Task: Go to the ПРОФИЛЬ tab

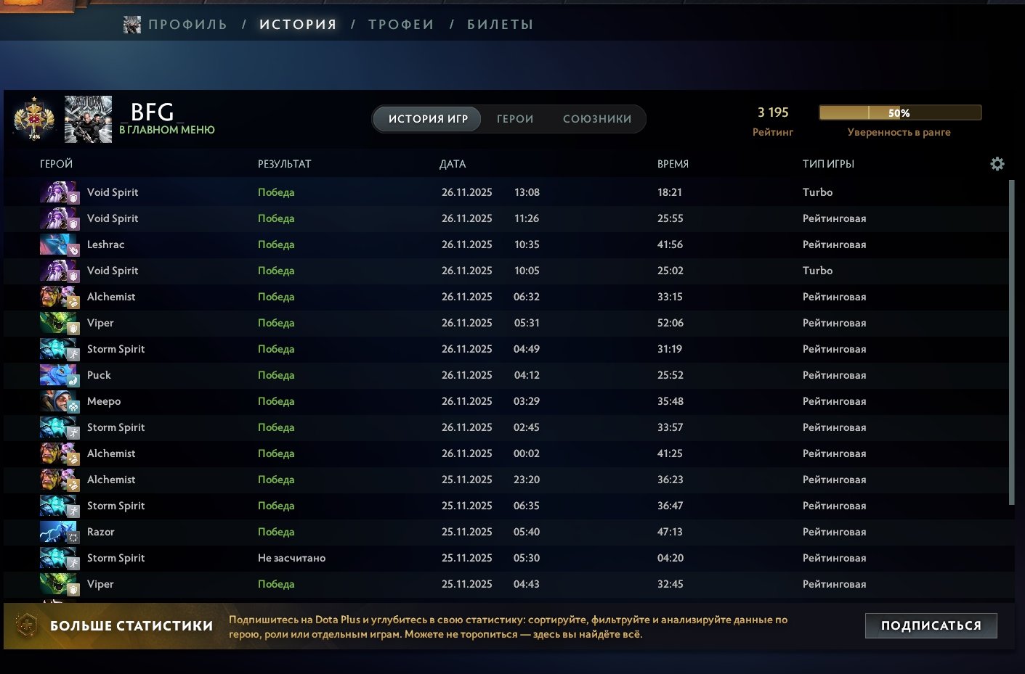Action: 187,25
